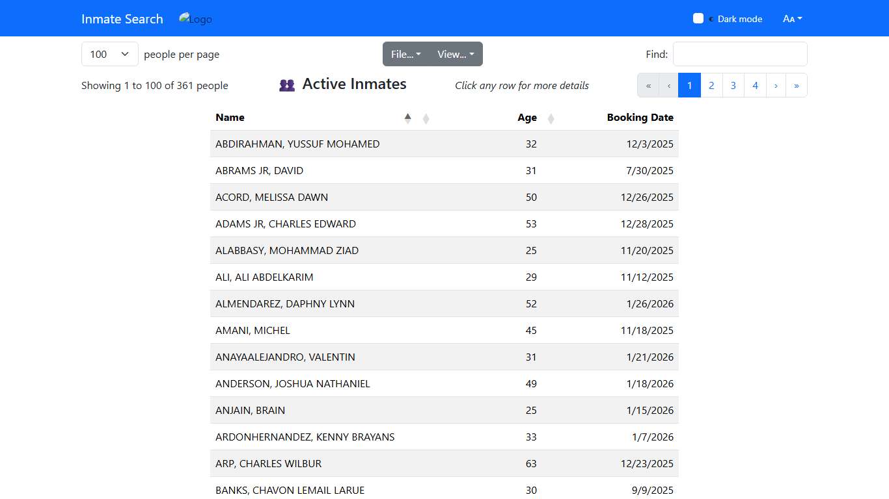This screenshot has height=499, width=889.
Task: Select page 3 in the pagination
Action: point(733,85)
